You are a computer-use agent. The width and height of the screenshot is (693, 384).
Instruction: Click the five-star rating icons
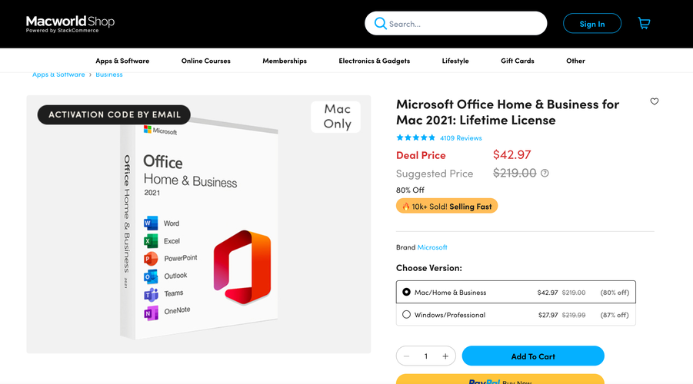pyautogui.click(x=415, y=137)
